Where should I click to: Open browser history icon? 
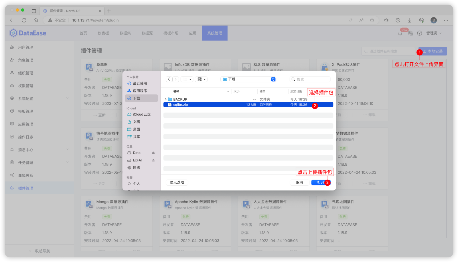398,20
